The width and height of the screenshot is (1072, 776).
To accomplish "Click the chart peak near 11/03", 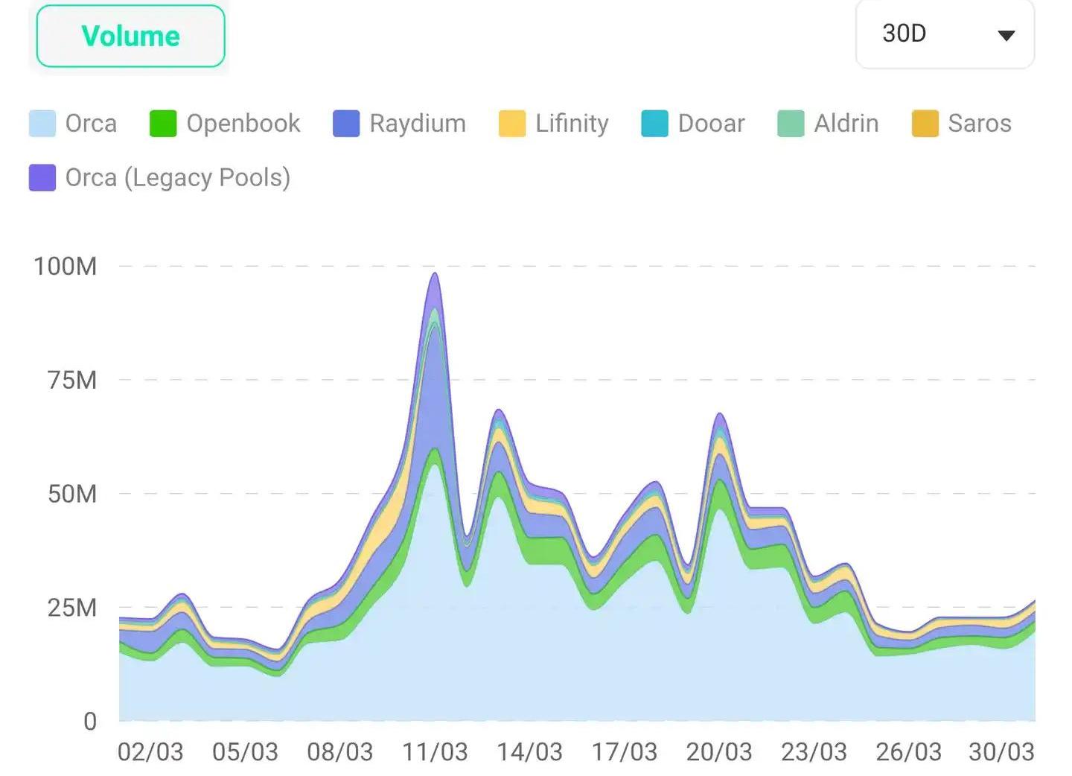I will pos(435,275).
